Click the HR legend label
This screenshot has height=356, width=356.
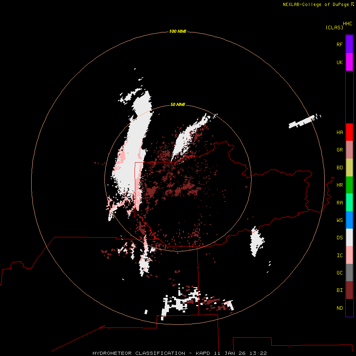[x=339, y=185]
